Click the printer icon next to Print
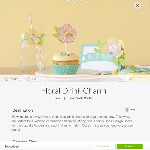This screenshot has height=150, width=150. point(127,110)
